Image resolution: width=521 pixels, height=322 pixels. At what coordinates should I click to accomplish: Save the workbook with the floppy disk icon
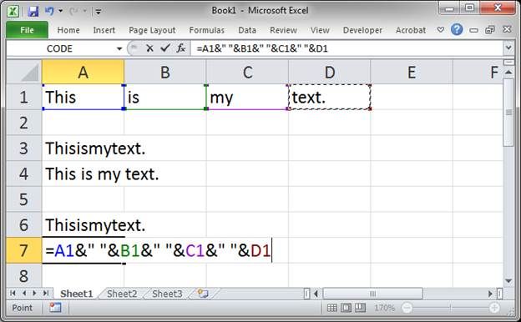click(x=33, y=12)
